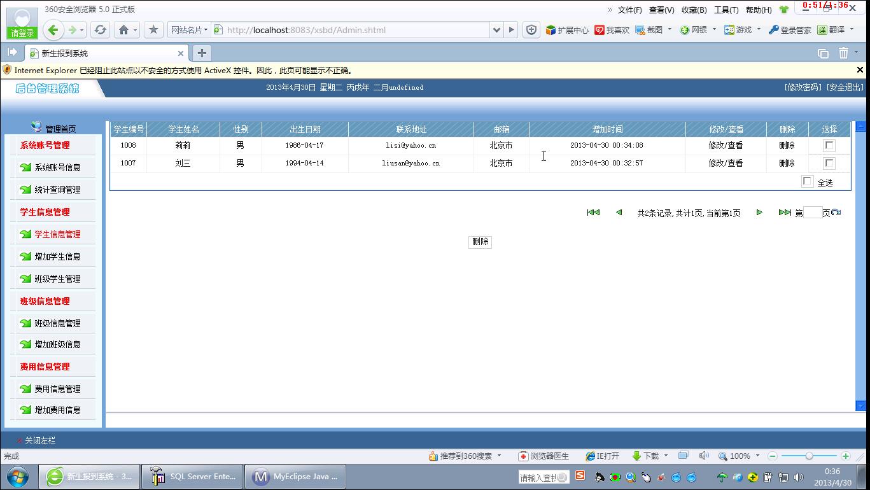The image size is (870, 490).
Task: Click the URL address bar
Action: pos(356,30)
